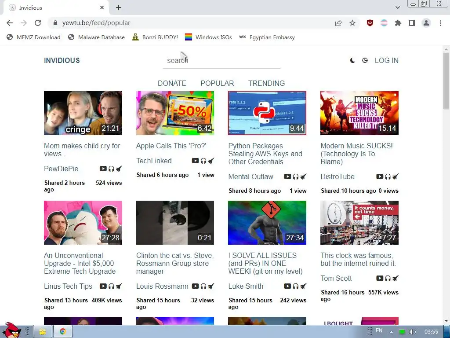Watch Louis Rossmann video on YouTube icon
Image resolution: width=450 pixels, height=338 pixels.
pos(195,286)
